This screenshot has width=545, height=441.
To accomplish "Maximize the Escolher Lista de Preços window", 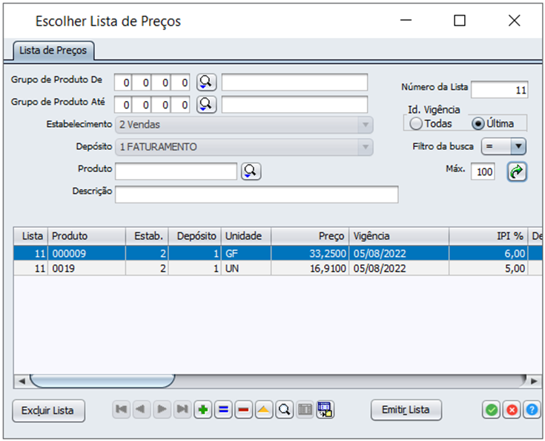I will pyautogui.click(x=460, y=21).
